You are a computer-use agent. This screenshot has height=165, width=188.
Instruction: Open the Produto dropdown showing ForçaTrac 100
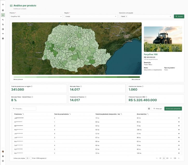[36, 17]
